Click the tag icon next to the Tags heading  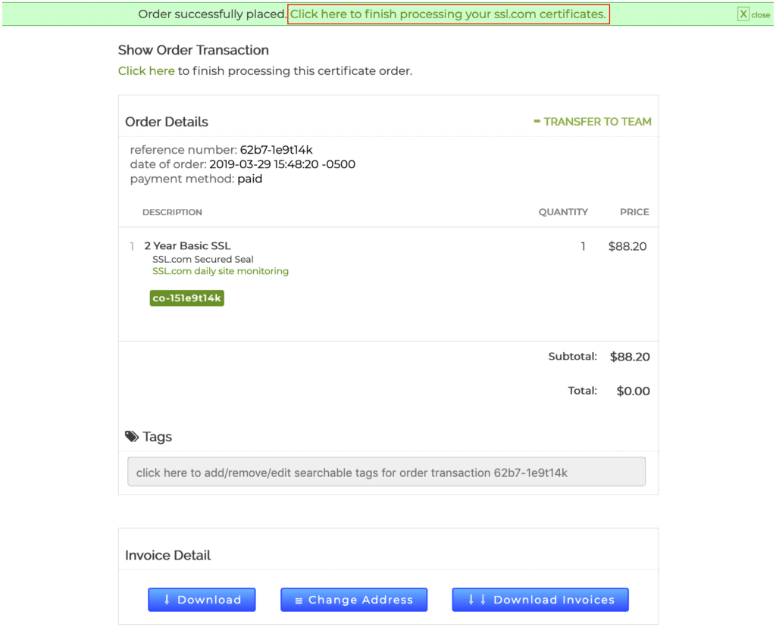coord(132,437)
